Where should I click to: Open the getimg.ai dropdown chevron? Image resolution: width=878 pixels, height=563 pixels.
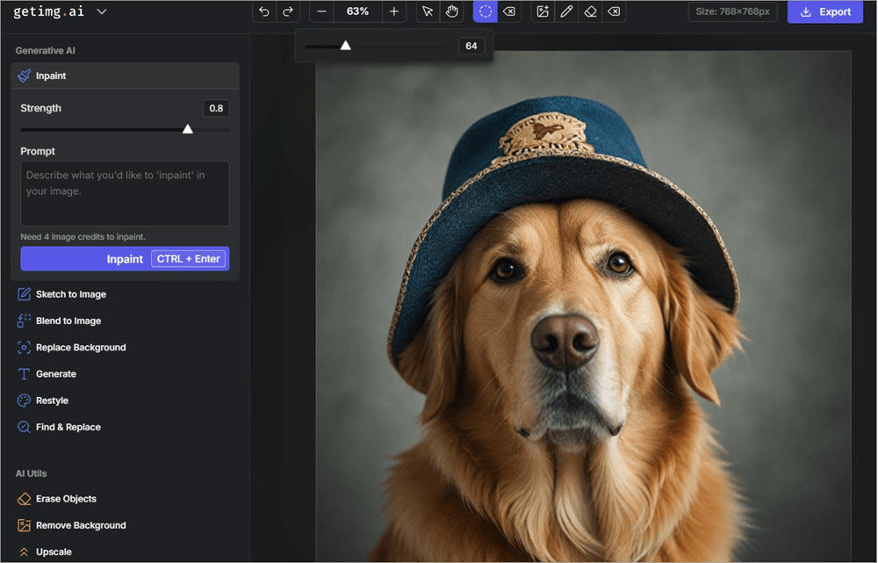[102, 12]
